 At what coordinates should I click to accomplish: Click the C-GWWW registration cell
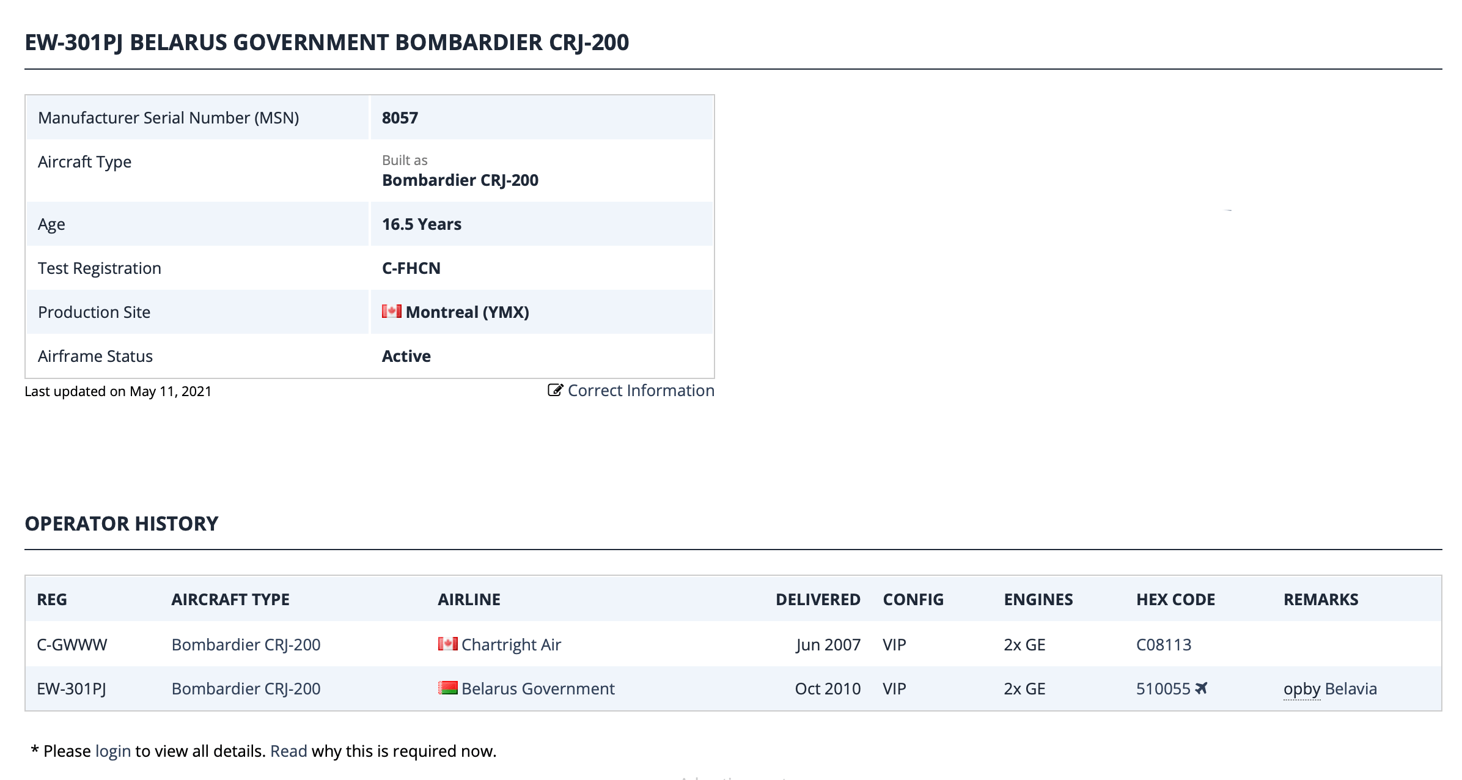(72, 644)
